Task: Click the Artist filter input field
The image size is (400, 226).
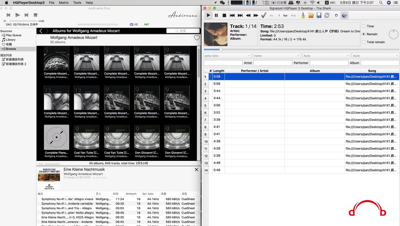Action: click(x=273, y=63)
